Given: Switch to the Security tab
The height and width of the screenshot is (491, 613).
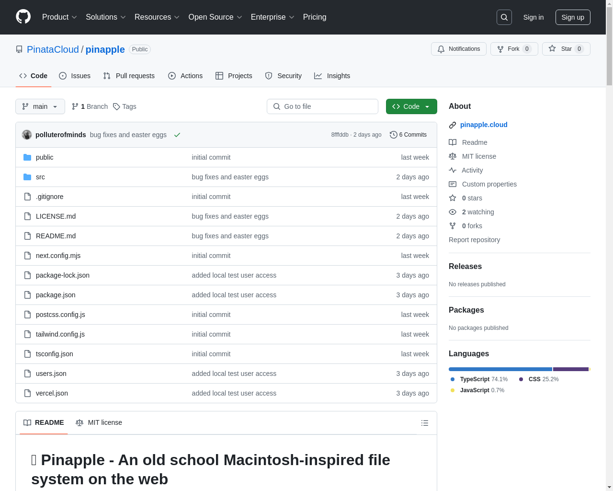Looking at the screenshot, I should [284, 76].
